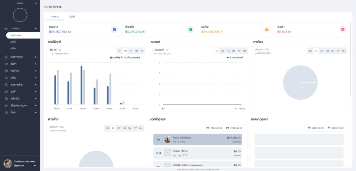This screenshot has width=356, height=171.
Task: Click the ภาพรวม chart icon in sidebar
Action: (x=6, y=28)
